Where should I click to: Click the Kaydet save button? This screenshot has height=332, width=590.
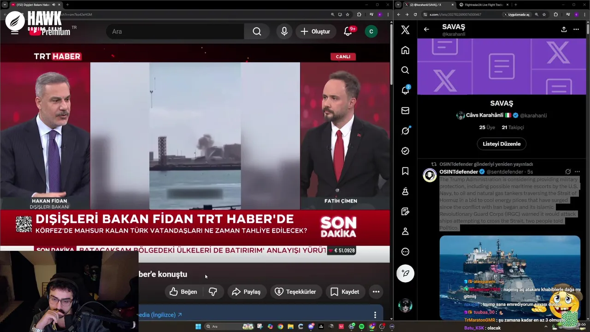(345, 291)
